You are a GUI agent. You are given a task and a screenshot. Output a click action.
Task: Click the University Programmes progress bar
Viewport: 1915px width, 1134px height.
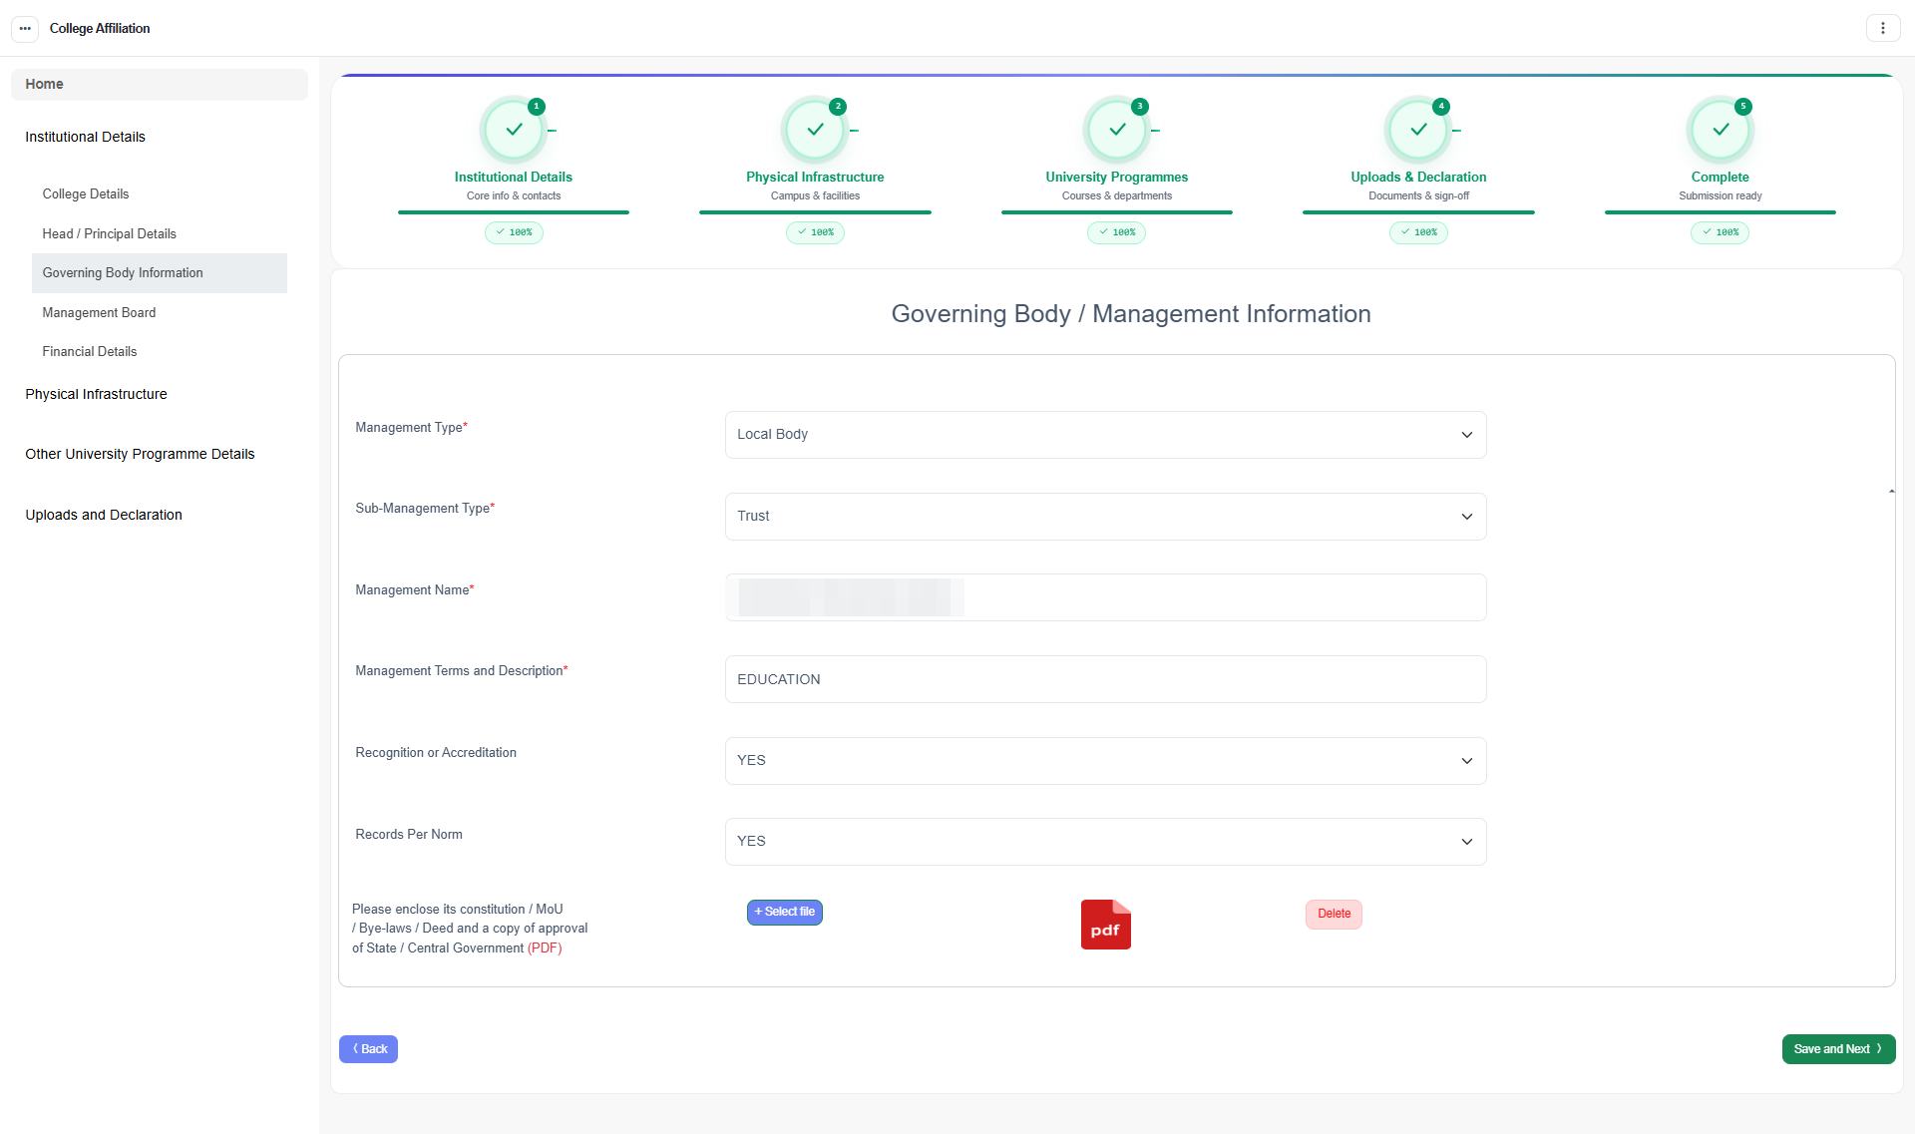(x=1117, y=212)
